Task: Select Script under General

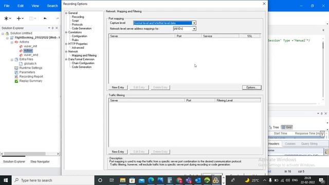Action: (75, 21)
